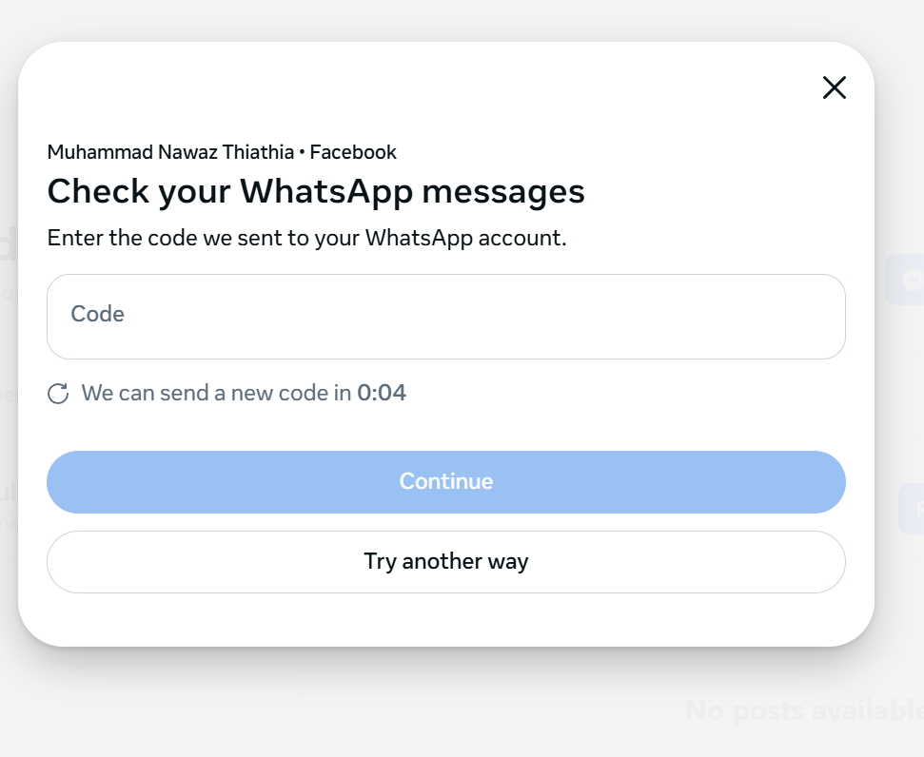Choose Try another way
924x757 pixels.
pos(446,562)
